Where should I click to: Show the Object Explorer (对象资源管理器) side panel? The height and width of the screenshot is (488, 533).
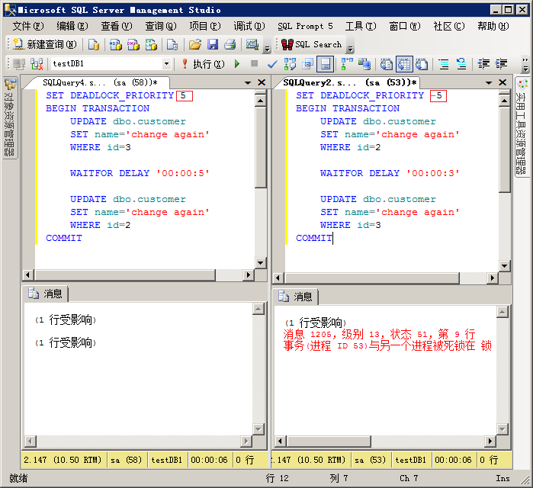point(10,117)
